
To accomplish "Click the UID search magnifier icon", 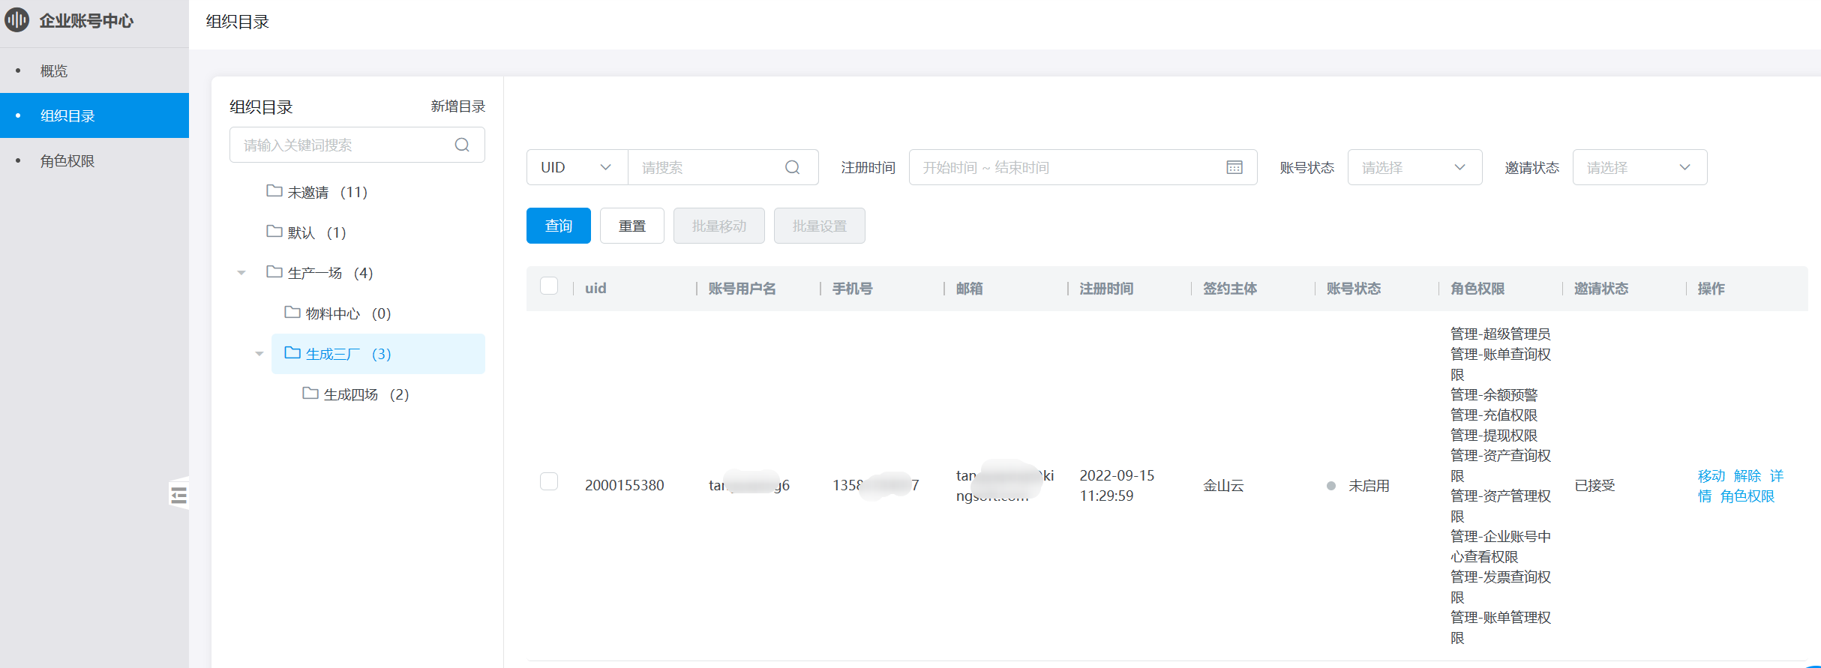I will point(792,167).
